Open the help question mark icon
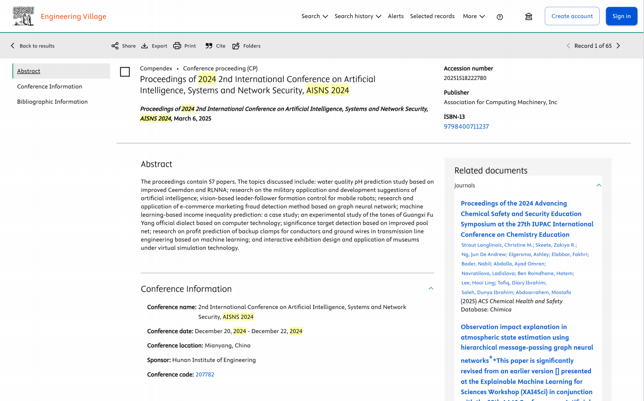This screenshot has height=401, width=644. 500,17
